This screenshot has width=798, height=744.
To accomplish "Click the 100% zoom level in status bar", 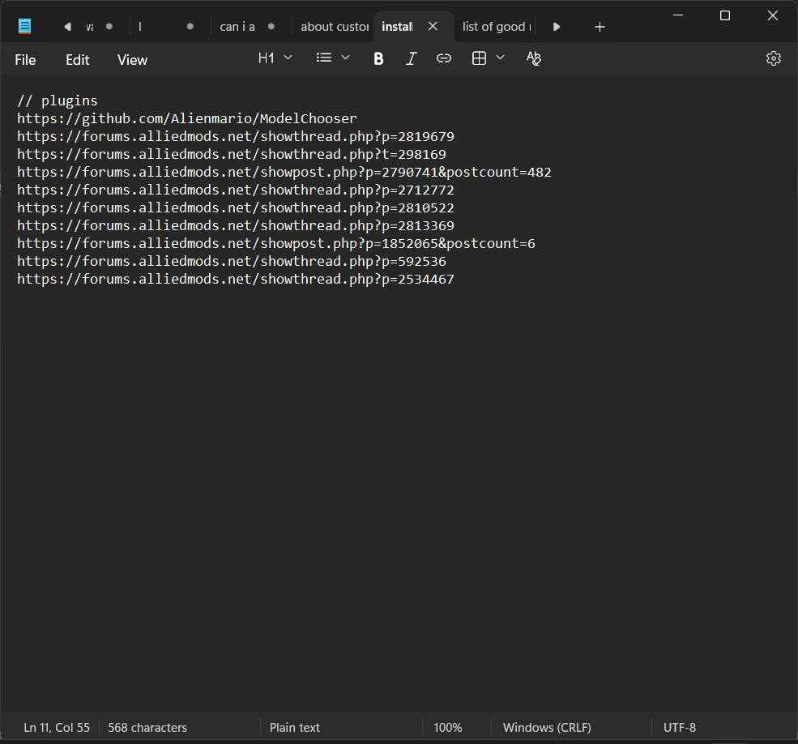I will (447, 728).
